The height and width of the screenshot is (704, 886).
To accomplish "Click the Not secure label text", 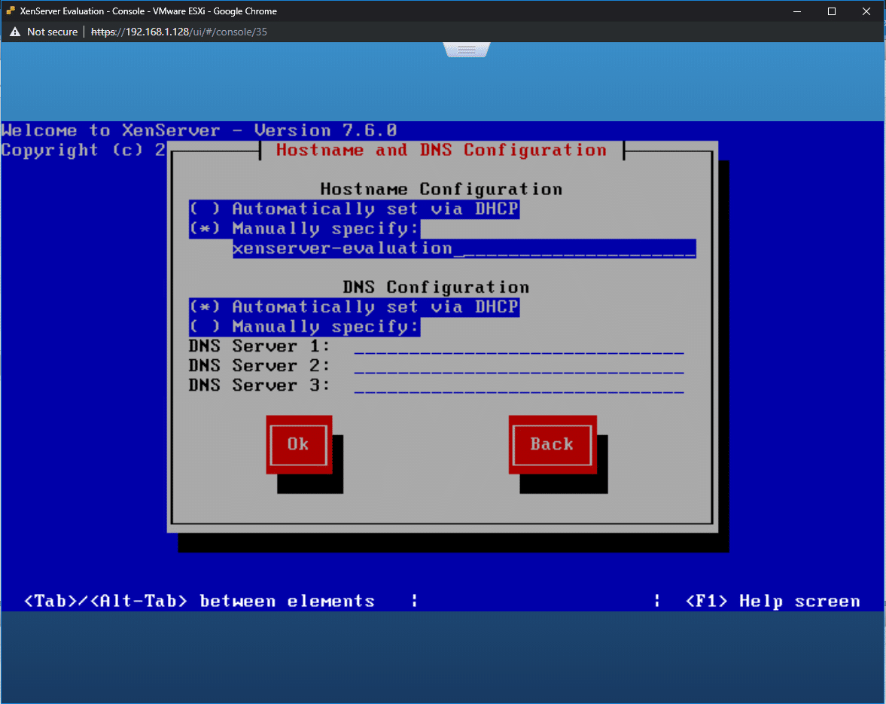I will (x=53, y=32).
